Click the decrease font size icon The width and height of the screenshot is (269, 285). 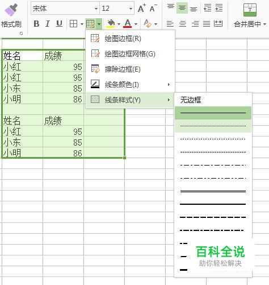(x=153, y=9)
